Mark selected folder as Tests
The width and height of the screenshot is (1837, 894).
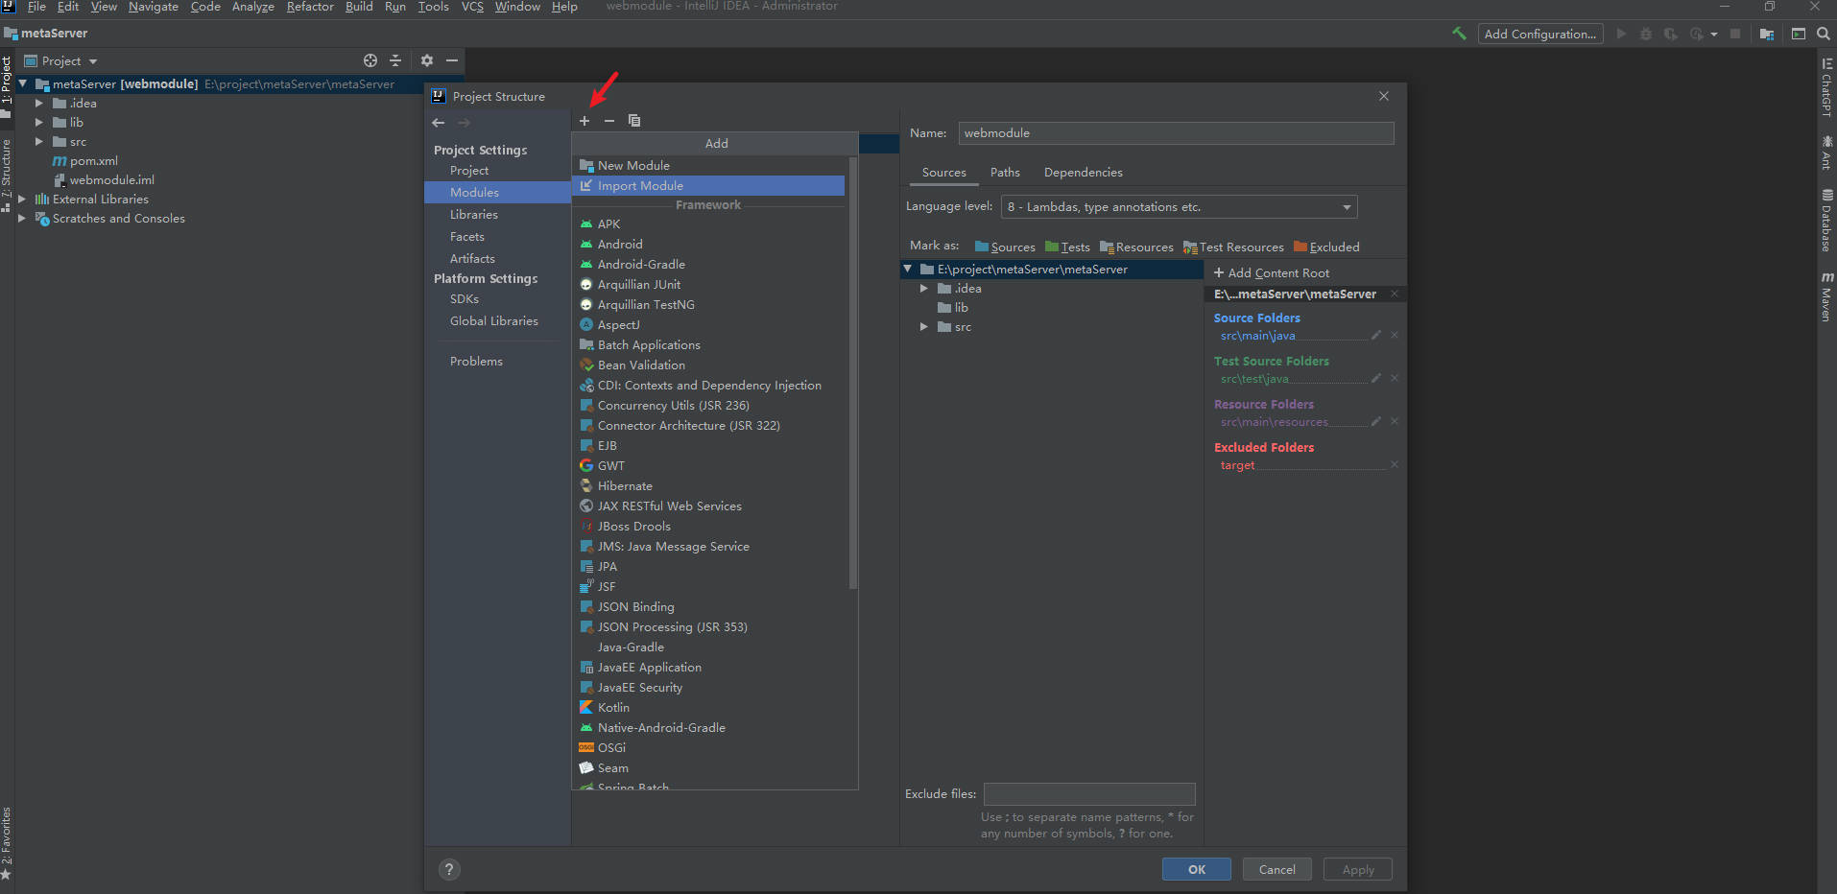pos(1067,247)
